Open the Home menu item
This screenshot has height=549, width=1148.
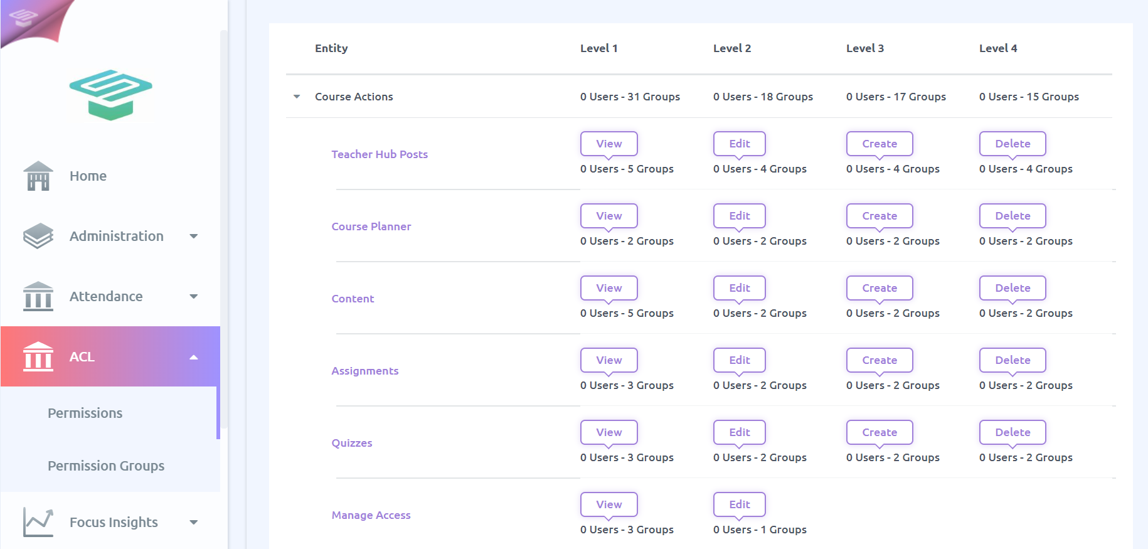click(x=88, y=176)
